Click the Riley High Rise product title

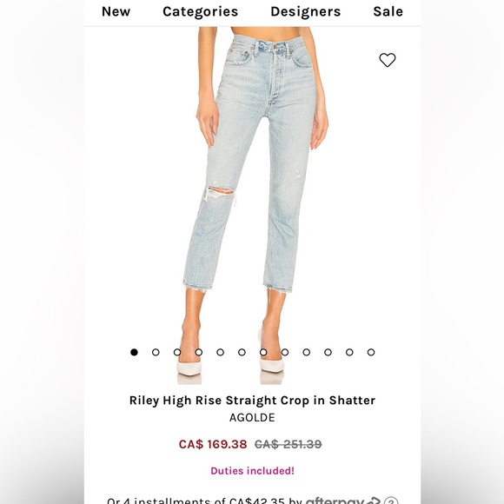coord(252,401)
